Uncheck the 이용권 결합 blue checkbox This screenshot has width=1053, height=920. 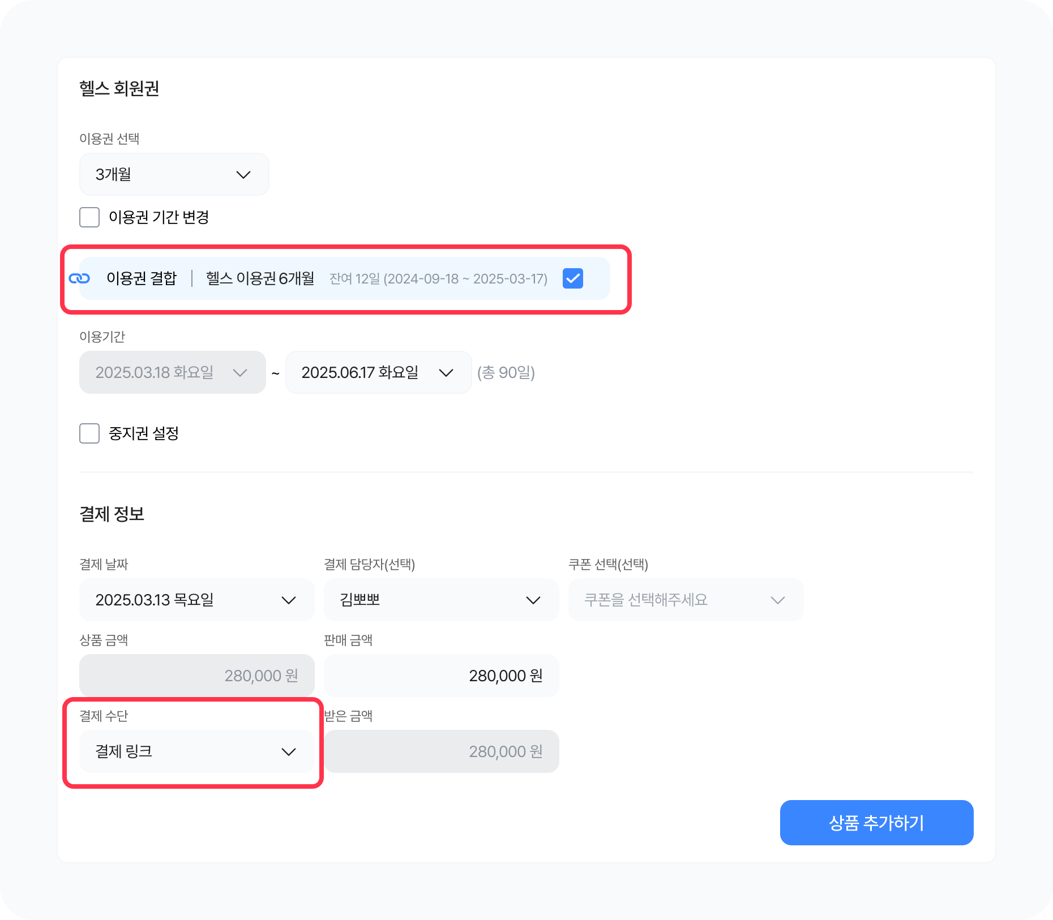pyautogui.click(x=573, y=278)
